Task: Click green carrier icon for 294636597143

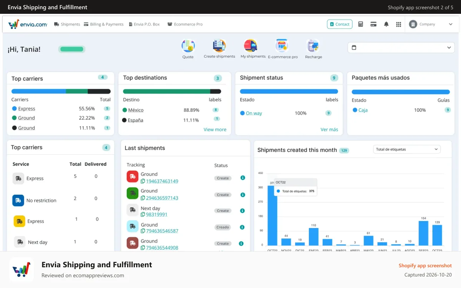Action: click(x=133, y=193)
